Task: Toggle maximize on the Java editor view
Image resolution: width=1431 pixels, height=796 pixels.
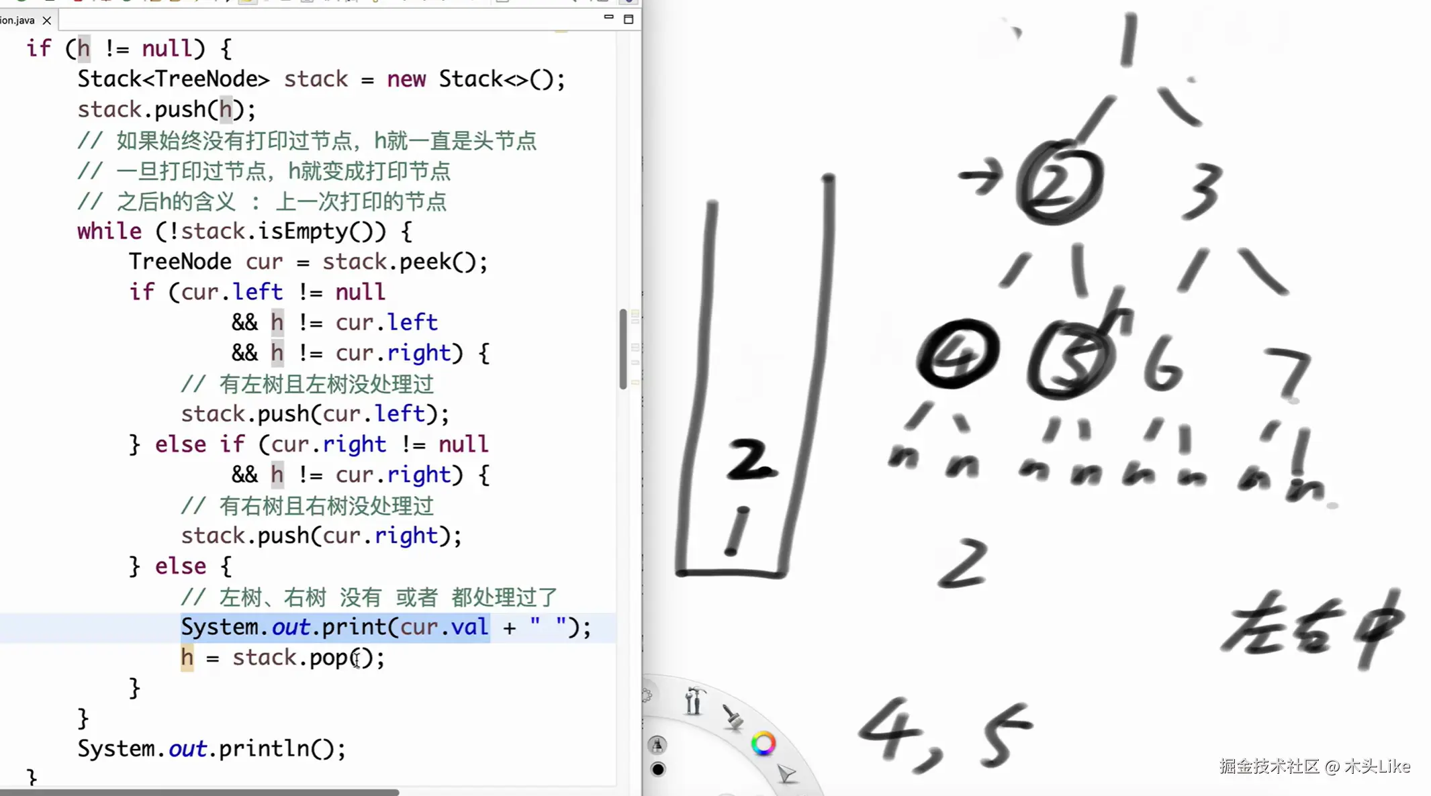Action: (x=629, y=19)
